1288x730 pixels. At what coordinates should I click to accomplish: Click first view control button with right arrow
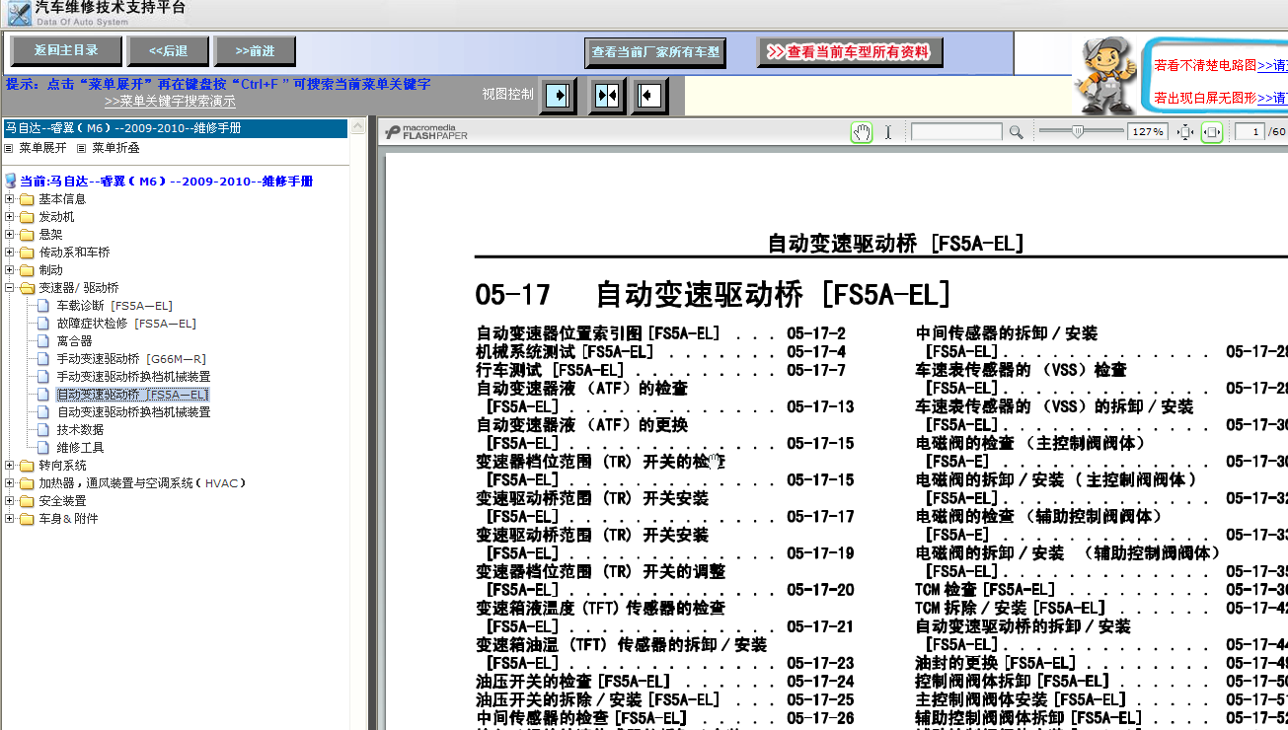pos(559,96)
